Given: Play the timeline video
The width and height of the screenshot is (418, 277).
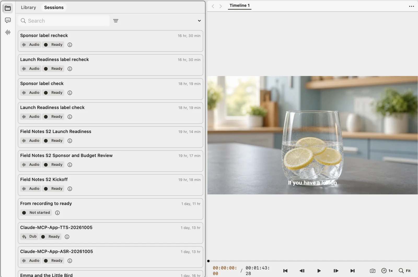Looking at the screenshot, I should coord(319,271).
